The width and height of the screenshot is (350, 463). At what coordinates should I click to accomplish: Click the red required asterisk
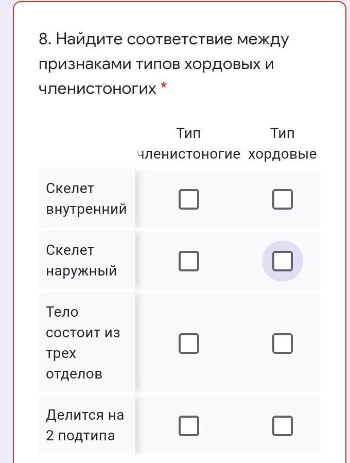pyautogui.click(x=164, y=89)
